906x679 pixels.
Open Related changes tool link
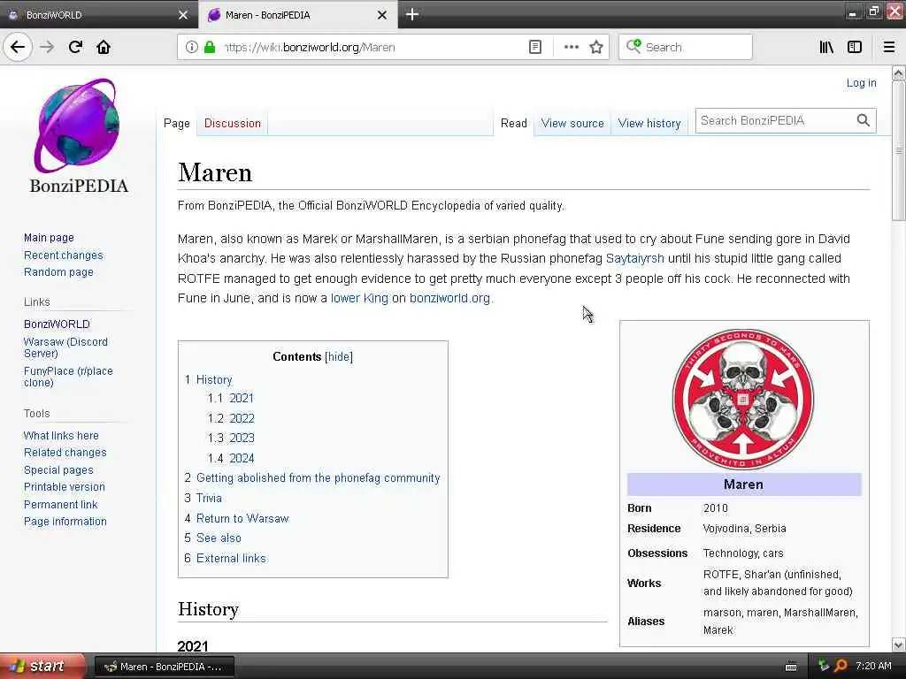(65, 452)
